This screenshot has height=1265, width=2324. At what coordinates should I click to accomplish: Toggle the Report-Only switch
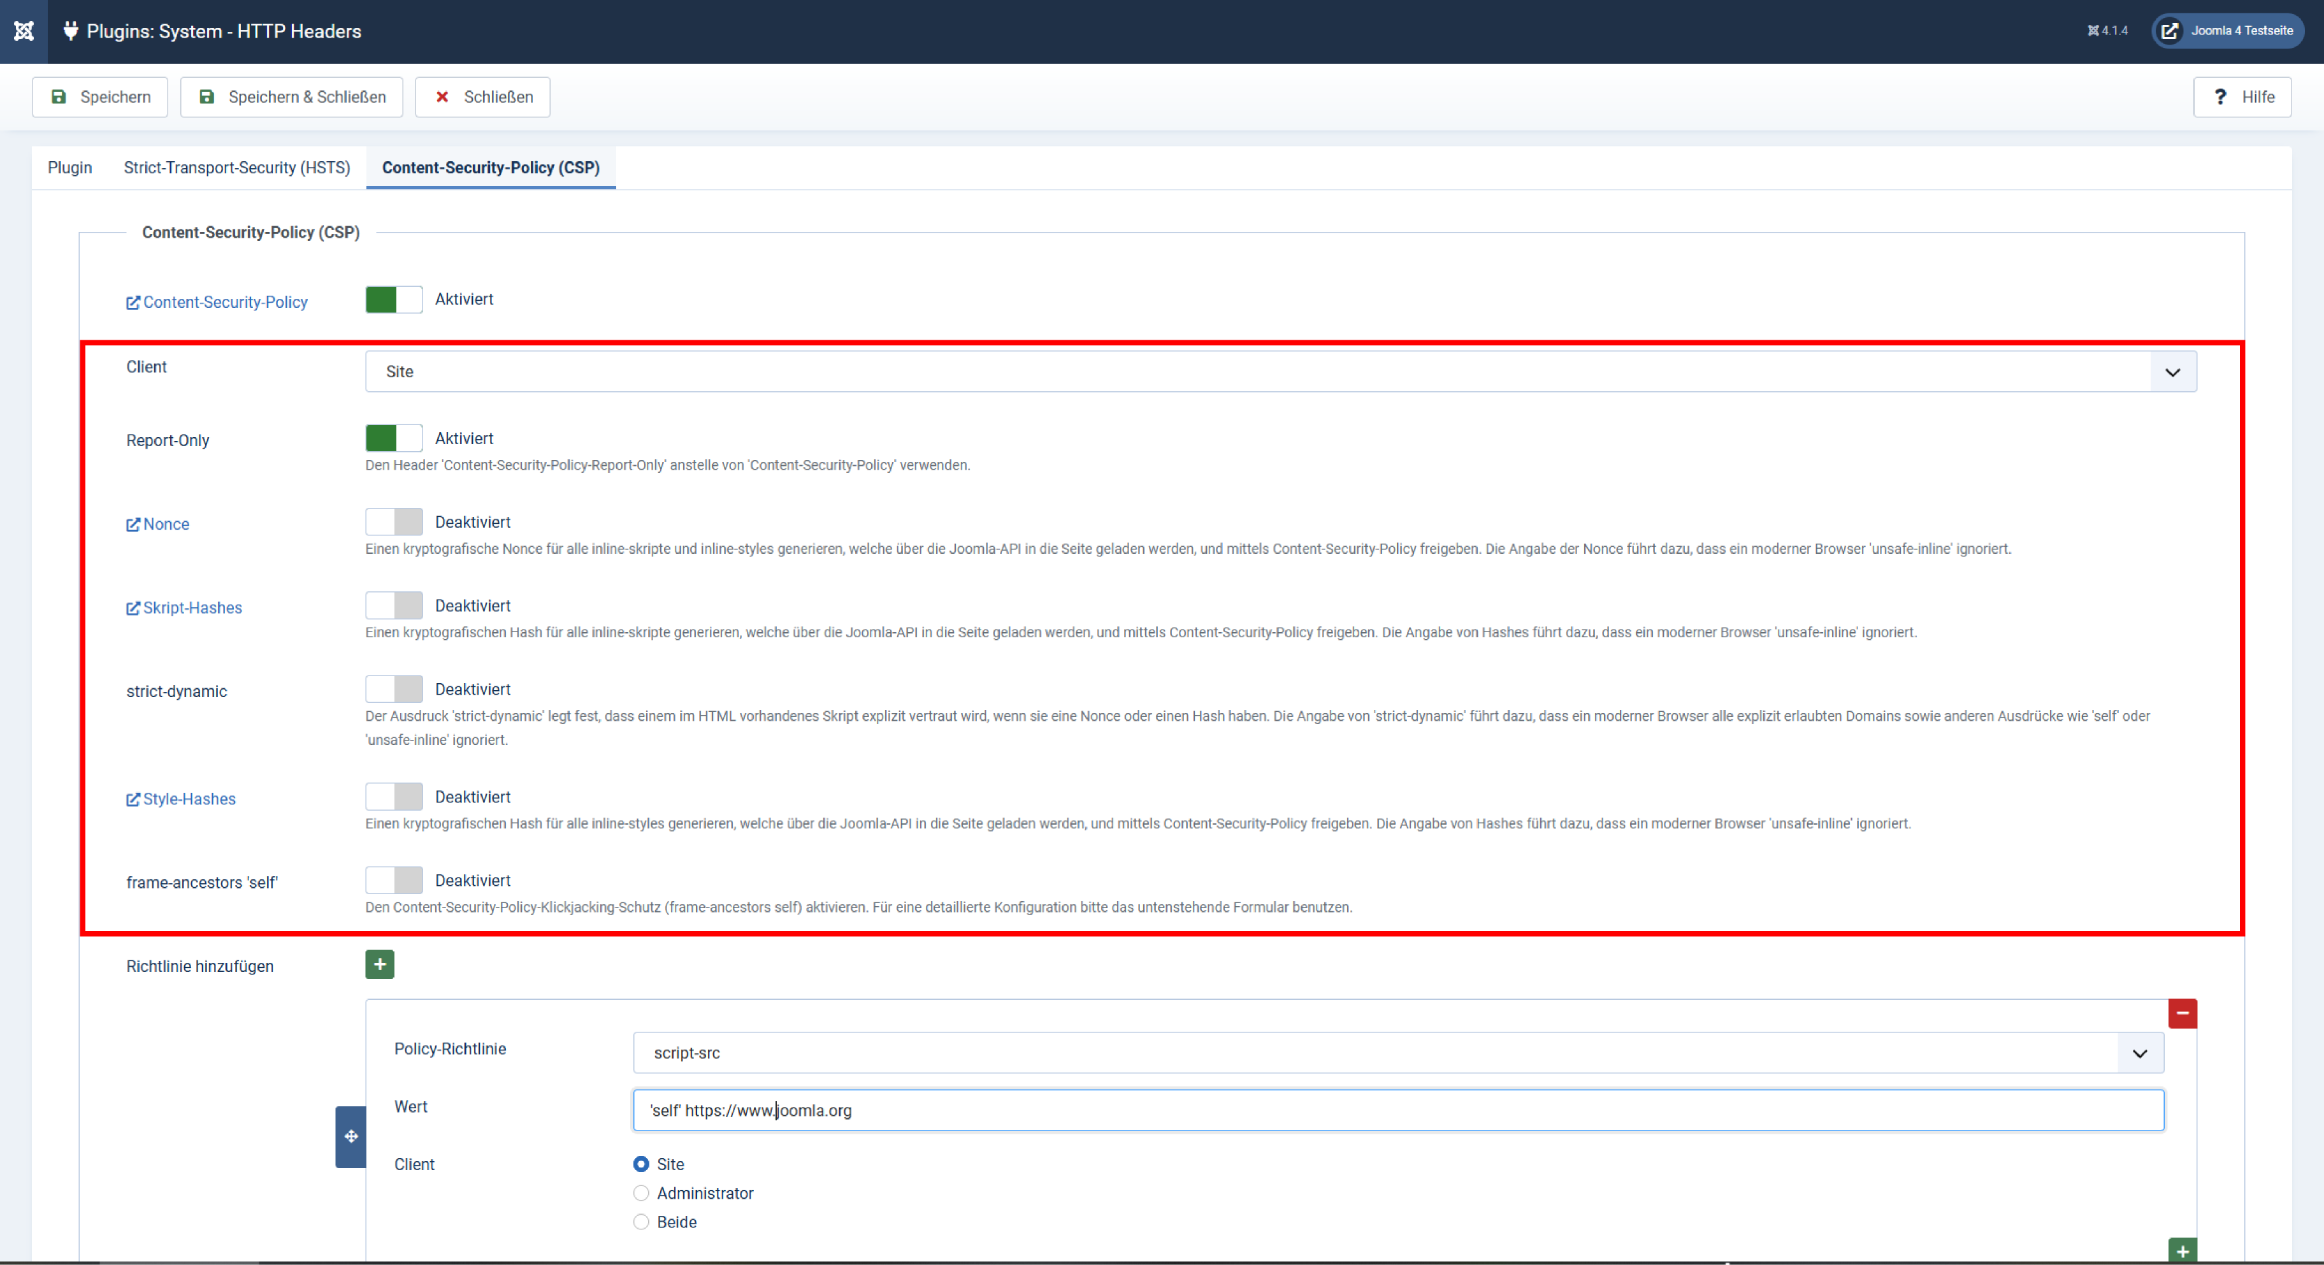pyautogui.click(x=393, y=438)
